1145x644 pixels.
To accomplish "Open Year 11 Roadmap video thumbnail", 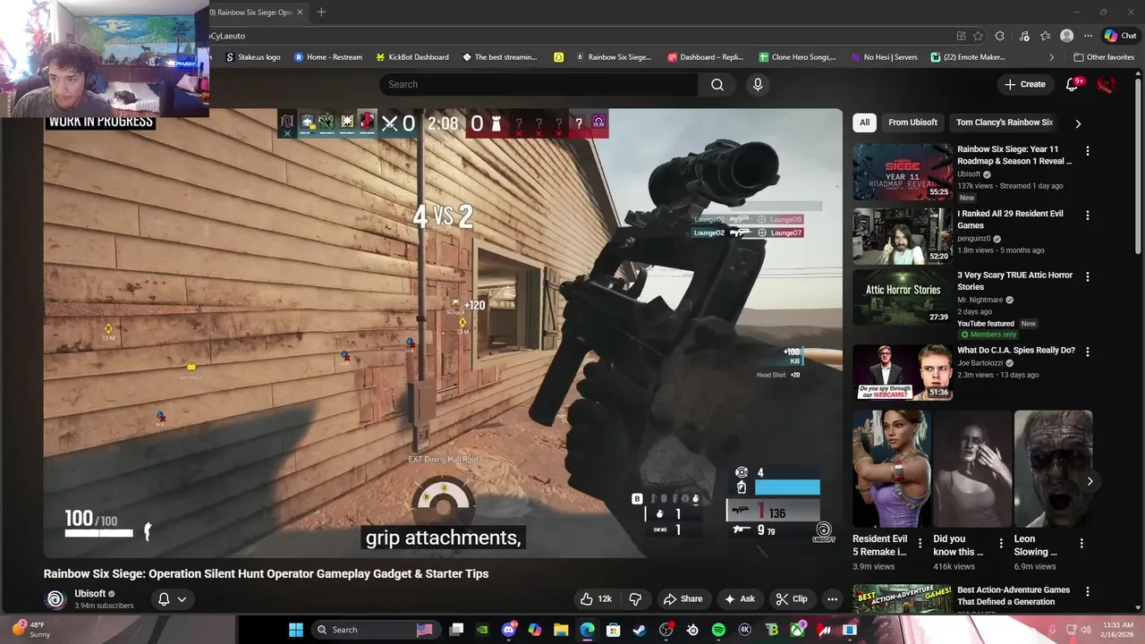I will (902, 172).
